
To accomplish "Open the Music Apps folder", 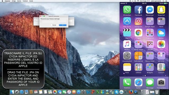I will [x=138, y=44].
